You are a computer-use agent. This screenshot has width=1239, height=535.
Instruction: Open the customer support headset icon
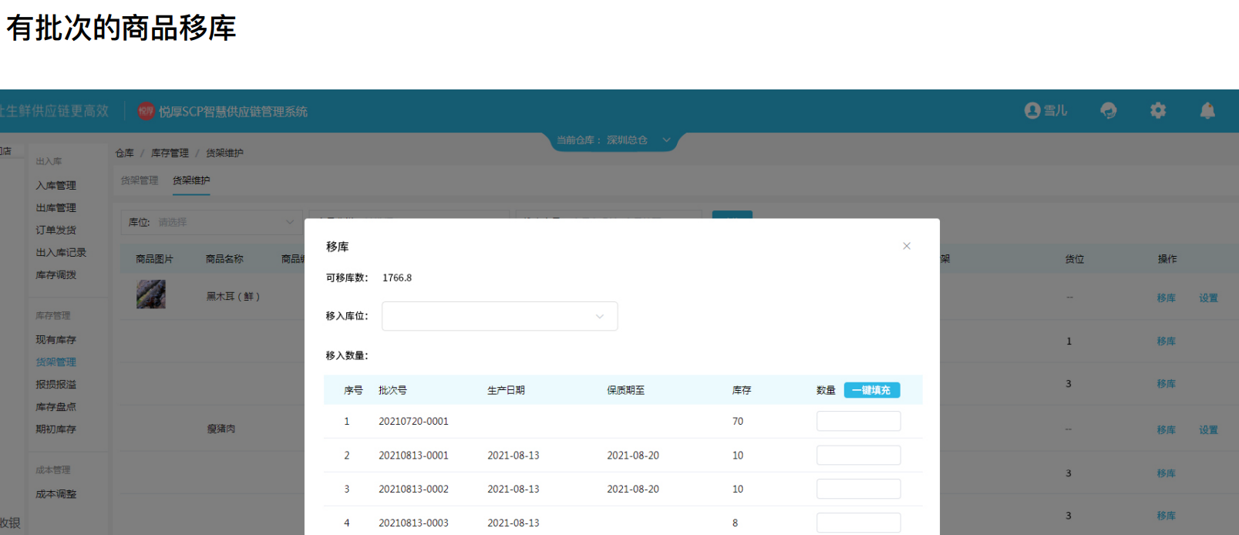(x=1108, y=110)
